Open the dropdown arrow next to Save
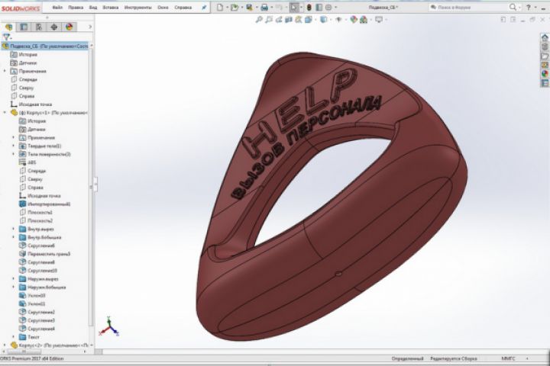The height and width of the screenshot is (366, 550). 257,7
